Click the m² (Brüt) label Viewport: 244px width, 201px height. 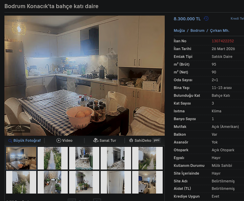[x=181, y=64]
